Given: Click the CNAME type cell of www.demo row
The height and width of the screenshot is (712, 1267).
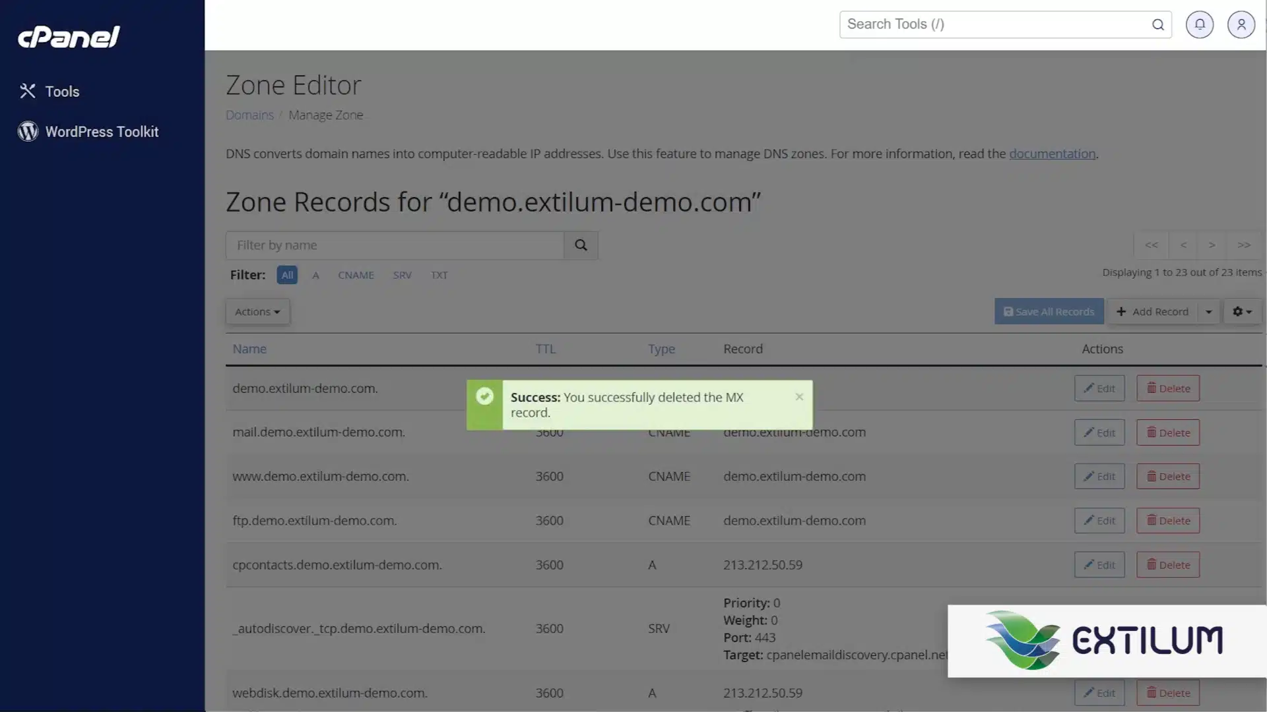Looking at the screenshot, I should 669,476.
